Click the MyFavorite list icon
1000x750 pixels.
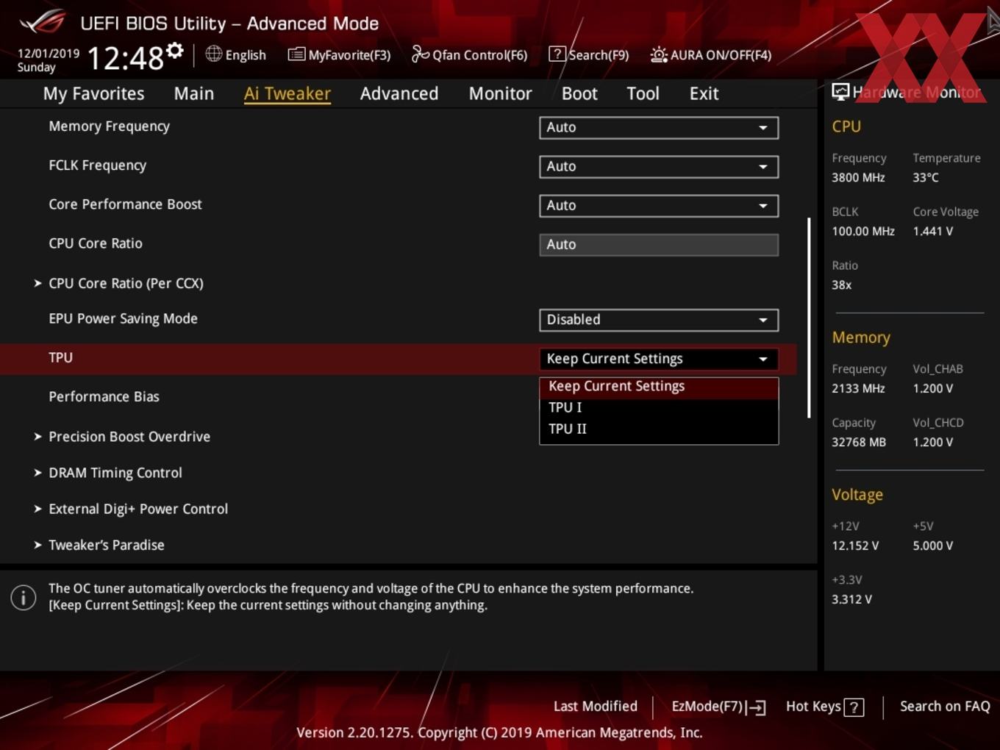296,54
